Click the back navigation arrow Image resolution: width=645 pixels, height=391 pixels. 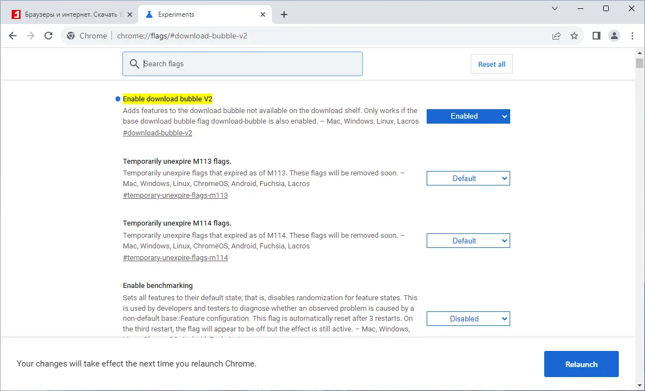coord(13,36)
